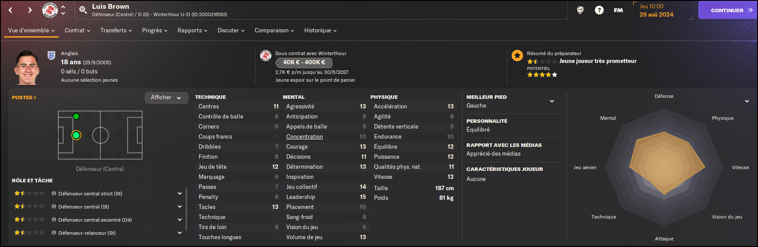
Task: Click Luis Brown's face portrait
Action: point(28,67)
